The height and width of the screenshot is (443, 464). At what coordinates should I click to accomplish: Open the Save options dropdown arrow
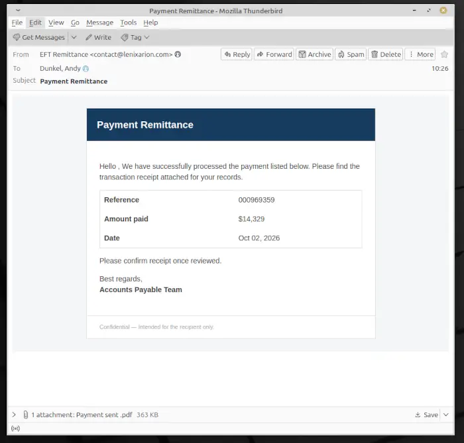(x=446, y=415)
